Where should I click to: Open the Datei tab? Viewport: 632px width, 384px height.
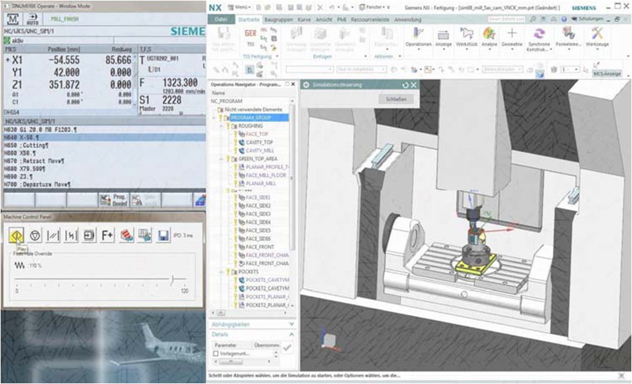pyautogui.click(x=221, y=19)
